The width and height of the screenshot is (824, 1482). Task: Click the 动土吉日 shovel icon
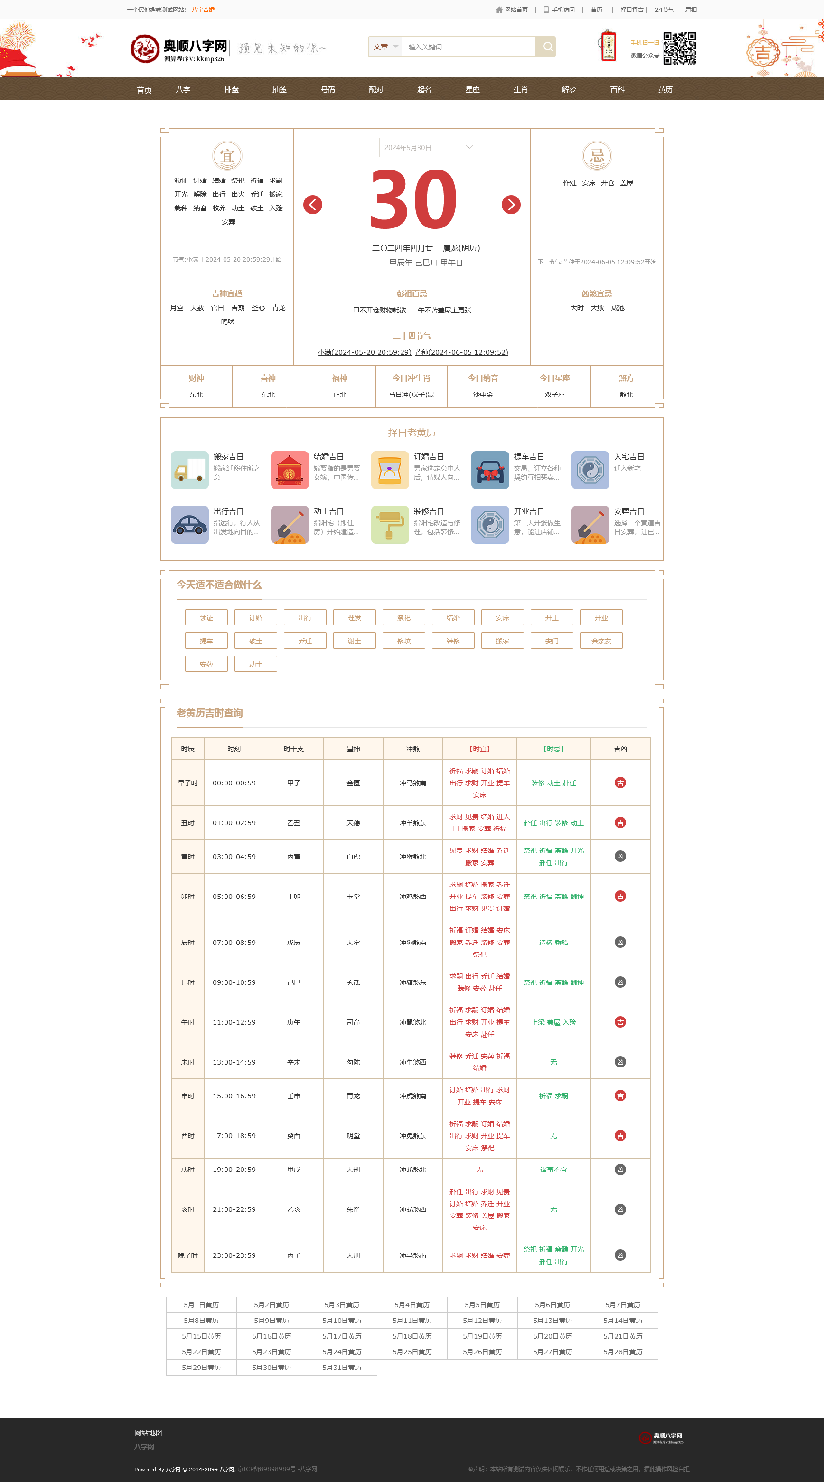[x=289, y=524]
